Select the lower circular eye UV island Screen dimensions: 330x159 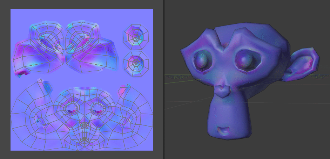pos(136,63)
